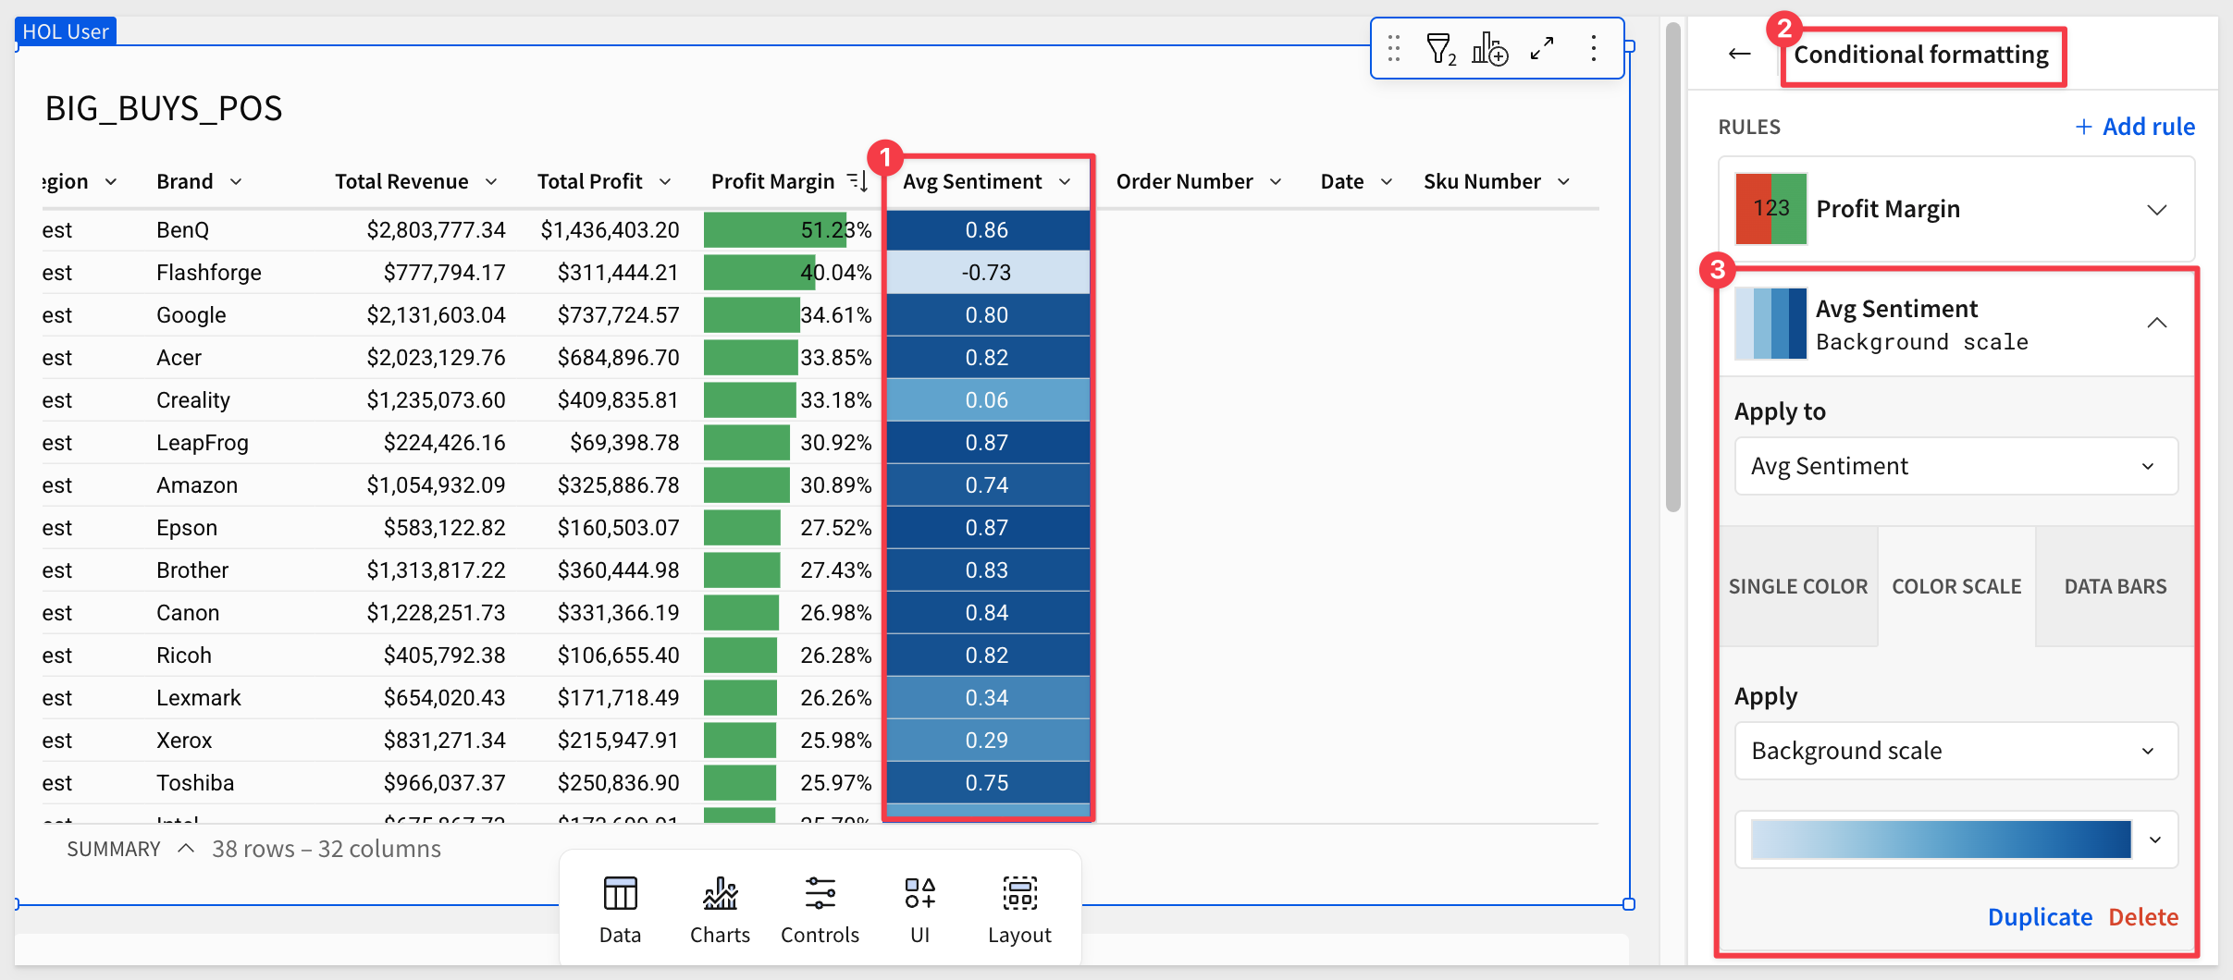The width and height of the screenshot is (2233, 980).
Task: Open the Region column dropdown arrow
Action: click(111, 182)
